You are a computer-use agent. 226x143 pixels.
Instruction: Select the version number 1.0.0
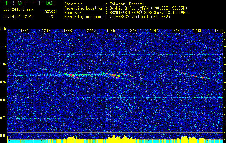coord(49,3)
